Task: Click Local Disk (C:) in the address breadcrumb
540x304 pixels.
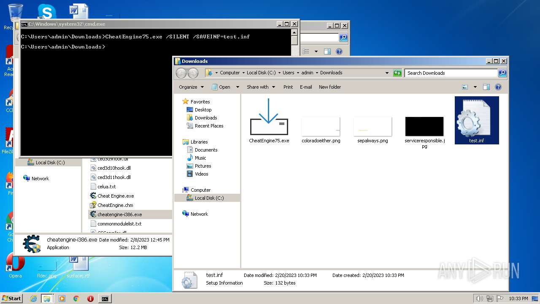Action: [x=261, y=73]
